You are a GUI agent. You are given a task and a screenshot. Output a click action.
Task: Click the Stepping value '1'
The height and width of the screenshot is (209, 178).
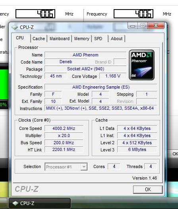(x=147, y=95)
